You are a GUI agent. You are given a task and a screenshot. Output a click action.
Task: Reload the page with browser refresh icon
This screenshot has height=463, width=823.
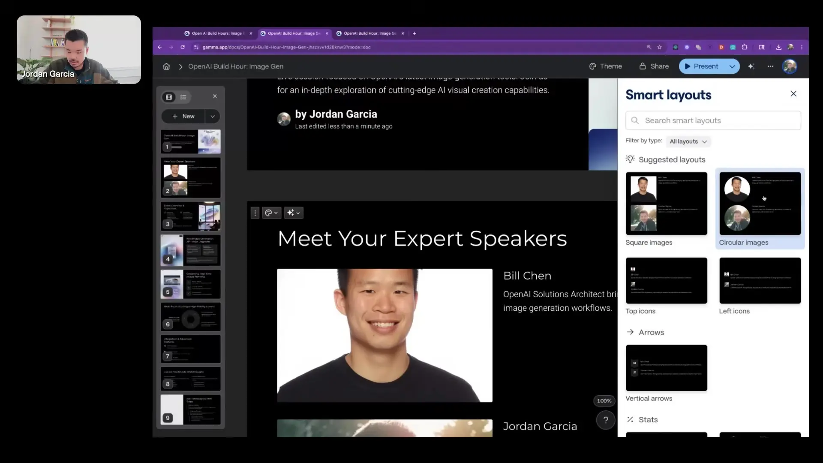(183, 47)
